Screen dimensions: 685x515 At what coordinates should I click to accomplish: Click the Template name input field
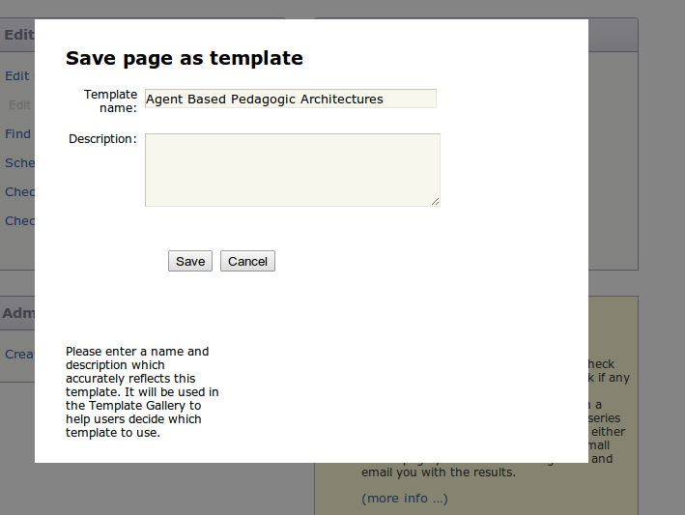(290, 99)
